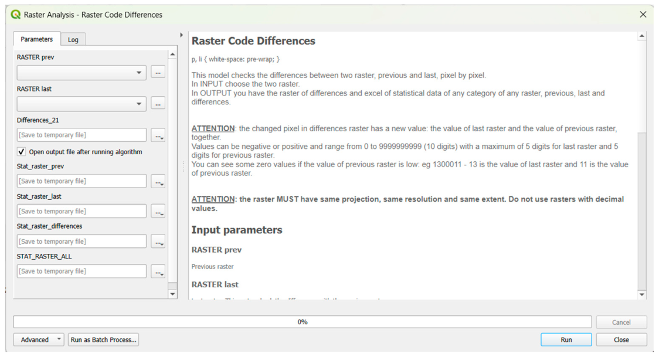This screenshot has height=357, width=659.
Task: Open the Advanced dropdown menu
Action: (x=39, y=339)
